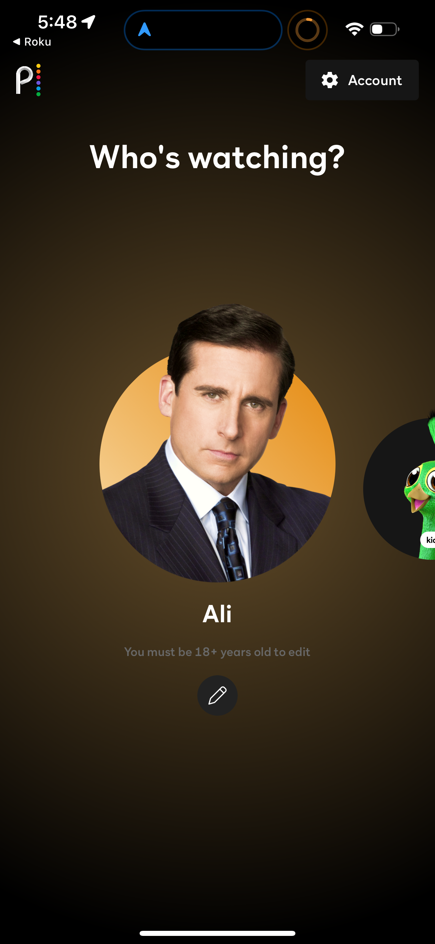
Task: Tap the 5:48 clock in status bar
Action: pyautogui.click(x=57, y=22)
